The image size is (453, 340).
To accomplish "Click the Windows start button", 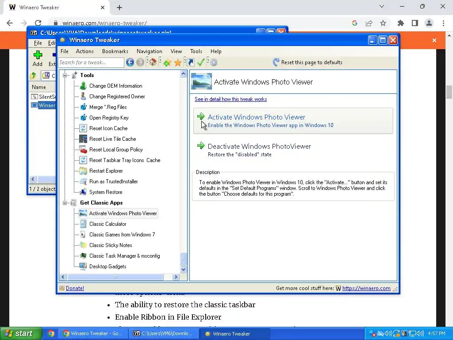I will (x=21, y=334).
